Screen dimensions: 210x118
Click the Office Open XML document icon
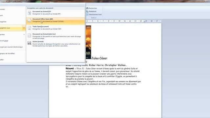pos(29,20)
